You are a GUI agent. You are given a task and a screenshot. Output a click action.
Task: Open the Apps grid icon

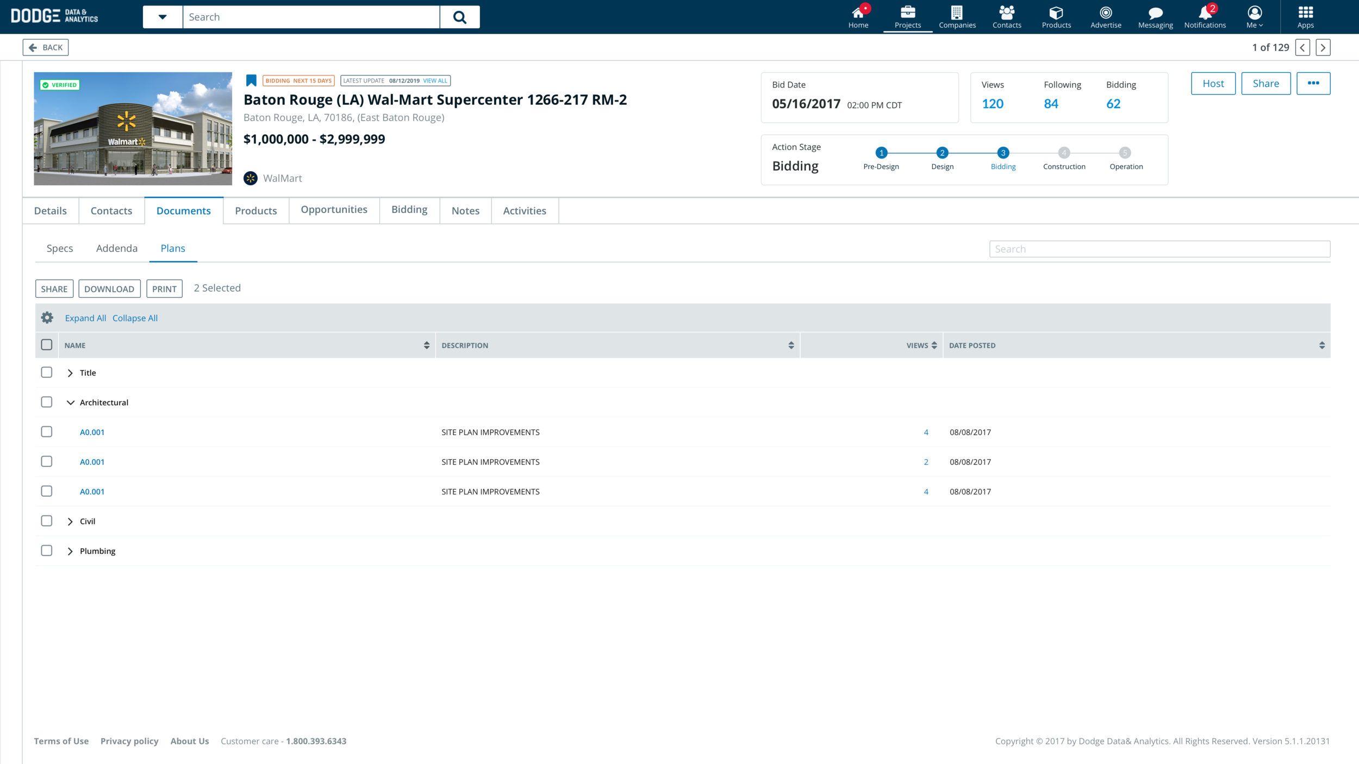point(1305,12)
